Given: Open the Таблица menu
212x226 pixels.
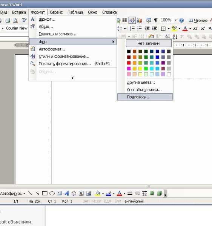Looking at the screenshot, I should click(75, 12).
